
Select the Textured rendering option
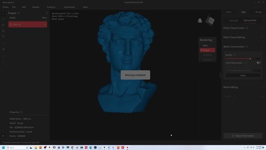point(207,60)
